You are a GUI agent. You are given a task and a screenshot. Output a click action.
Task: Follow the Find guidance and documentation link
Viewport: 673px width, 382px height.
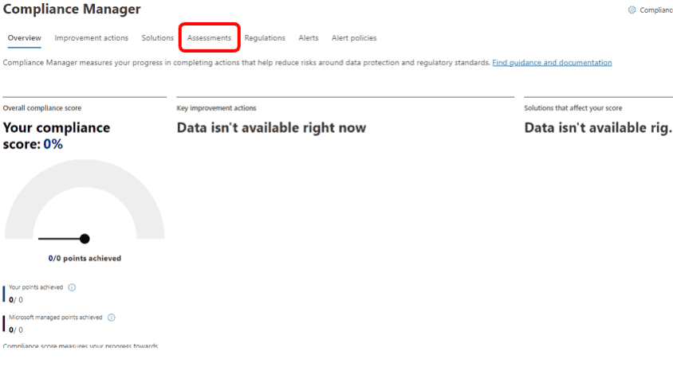tap(552, 63)
